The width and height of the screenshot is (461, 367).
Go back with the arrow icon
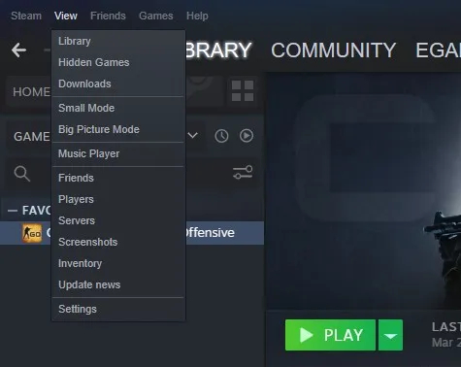18,50
